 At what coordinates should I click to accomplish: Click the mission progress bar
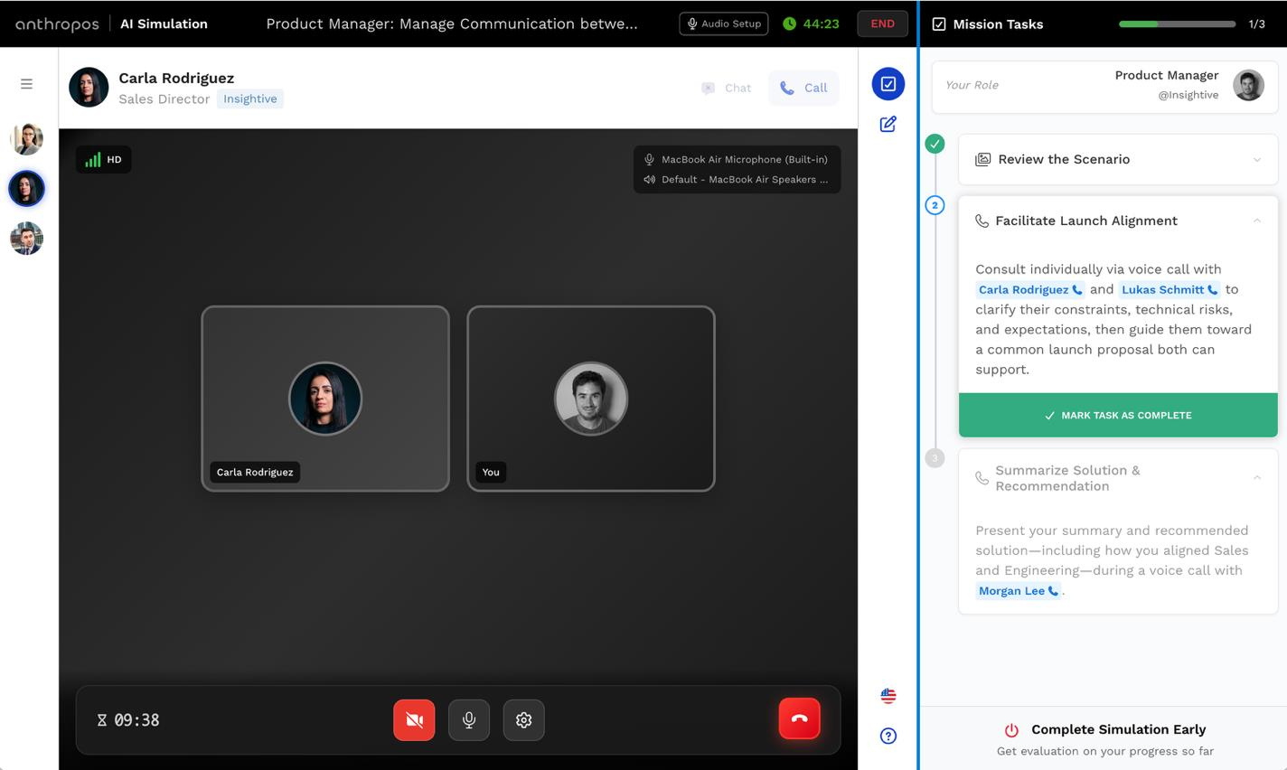tap(1177, 24)
